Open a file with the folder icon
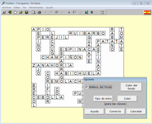This screenshot has height=124, width=152. (x=21, y=12)
